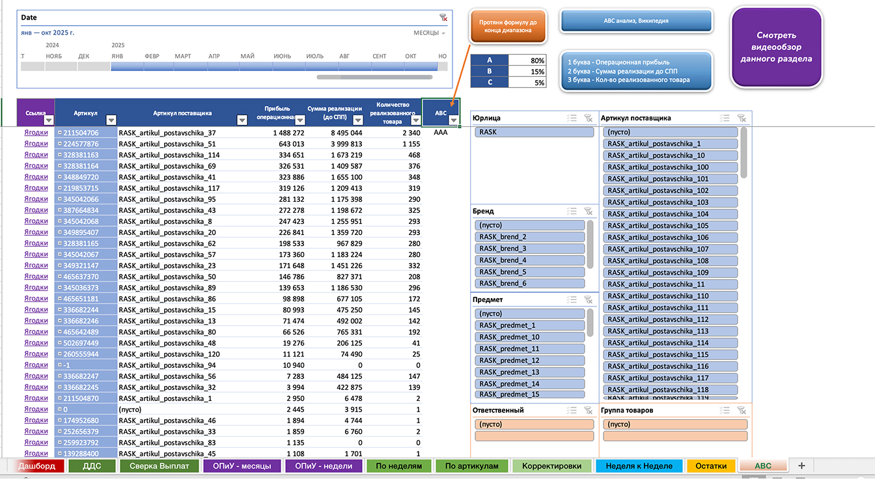875x479 pixels.
Task: Click the add new sheet plus button
Action: [801, 466]
